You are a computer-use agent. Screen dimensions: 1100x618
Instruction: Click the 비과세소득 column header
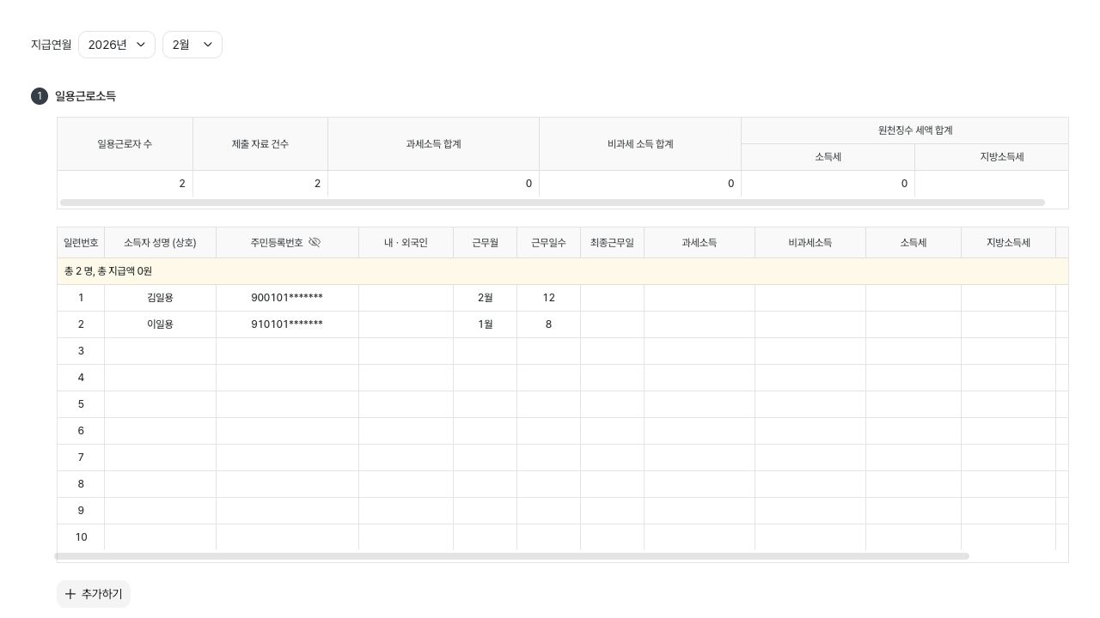coord(810,243)
